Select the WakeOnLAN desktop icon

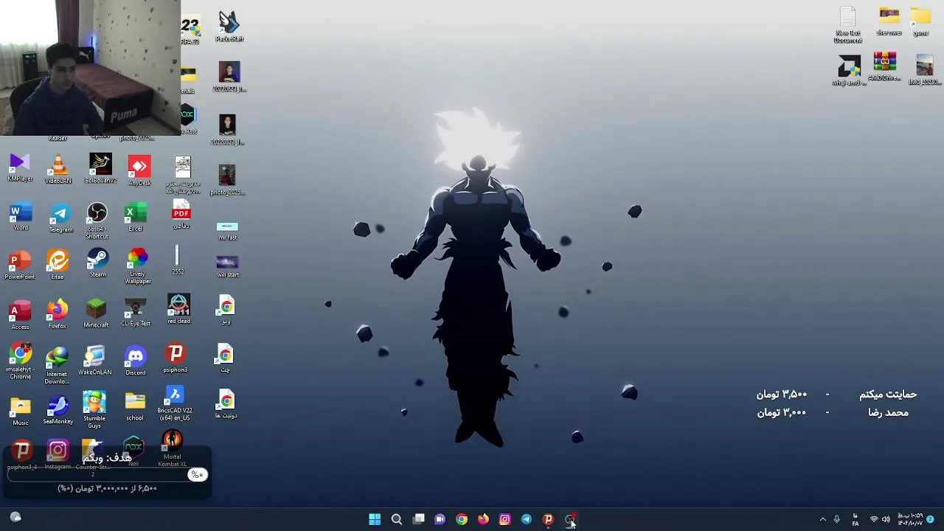point(94,361)
